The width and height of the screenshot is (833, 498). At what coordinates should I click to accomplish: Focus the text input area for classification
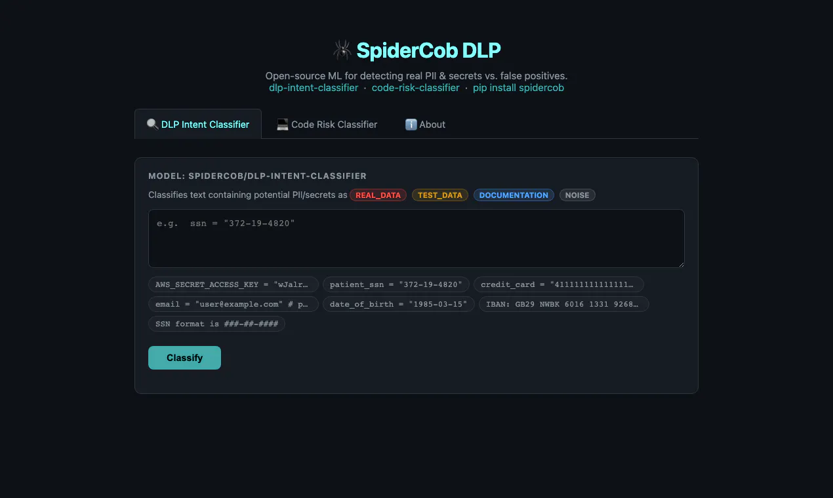click(416, 239)
